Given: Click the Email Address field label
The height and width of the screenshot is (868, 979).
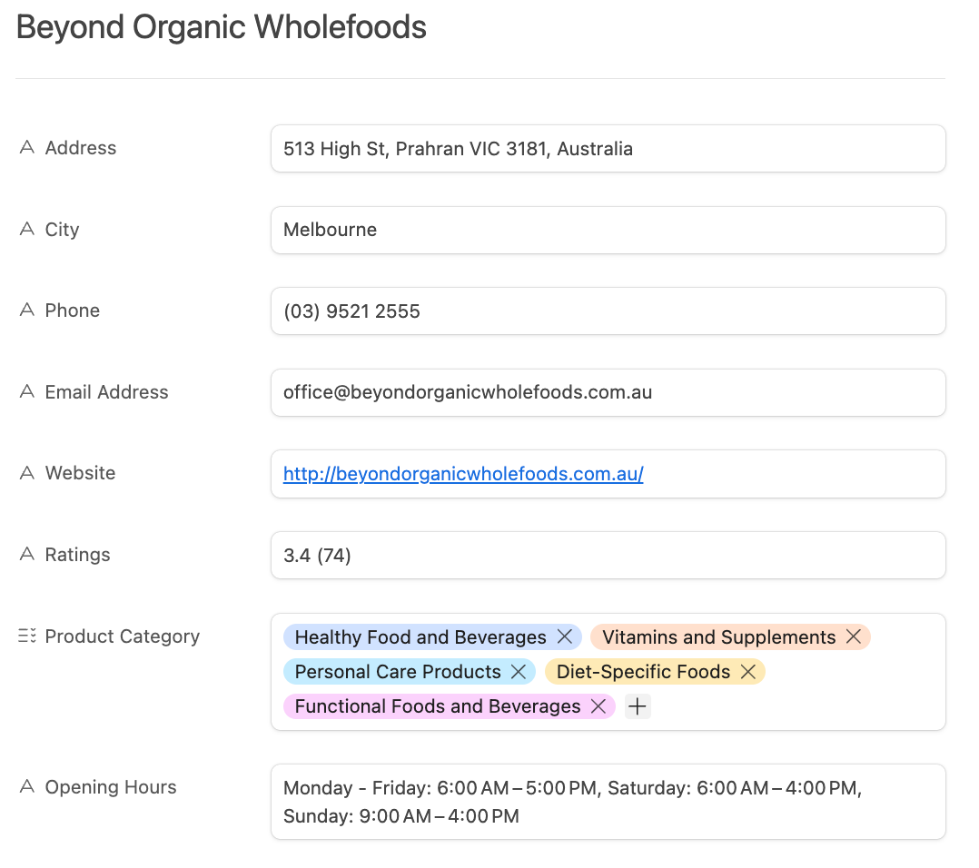Looking at the screenshot, I should pyautogui.click(x=107, y=392).
